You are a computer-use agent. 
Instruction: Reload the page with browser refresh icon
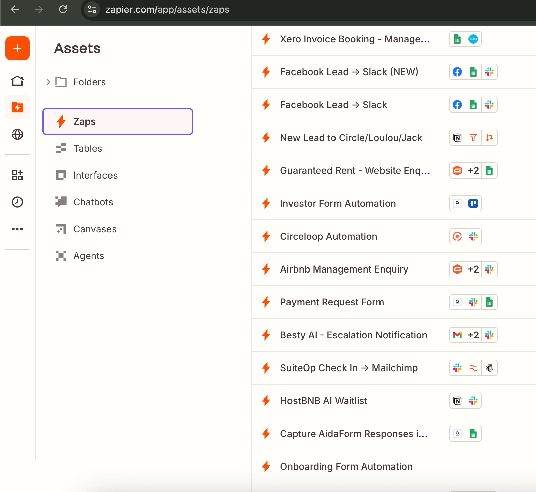point(63,9)
